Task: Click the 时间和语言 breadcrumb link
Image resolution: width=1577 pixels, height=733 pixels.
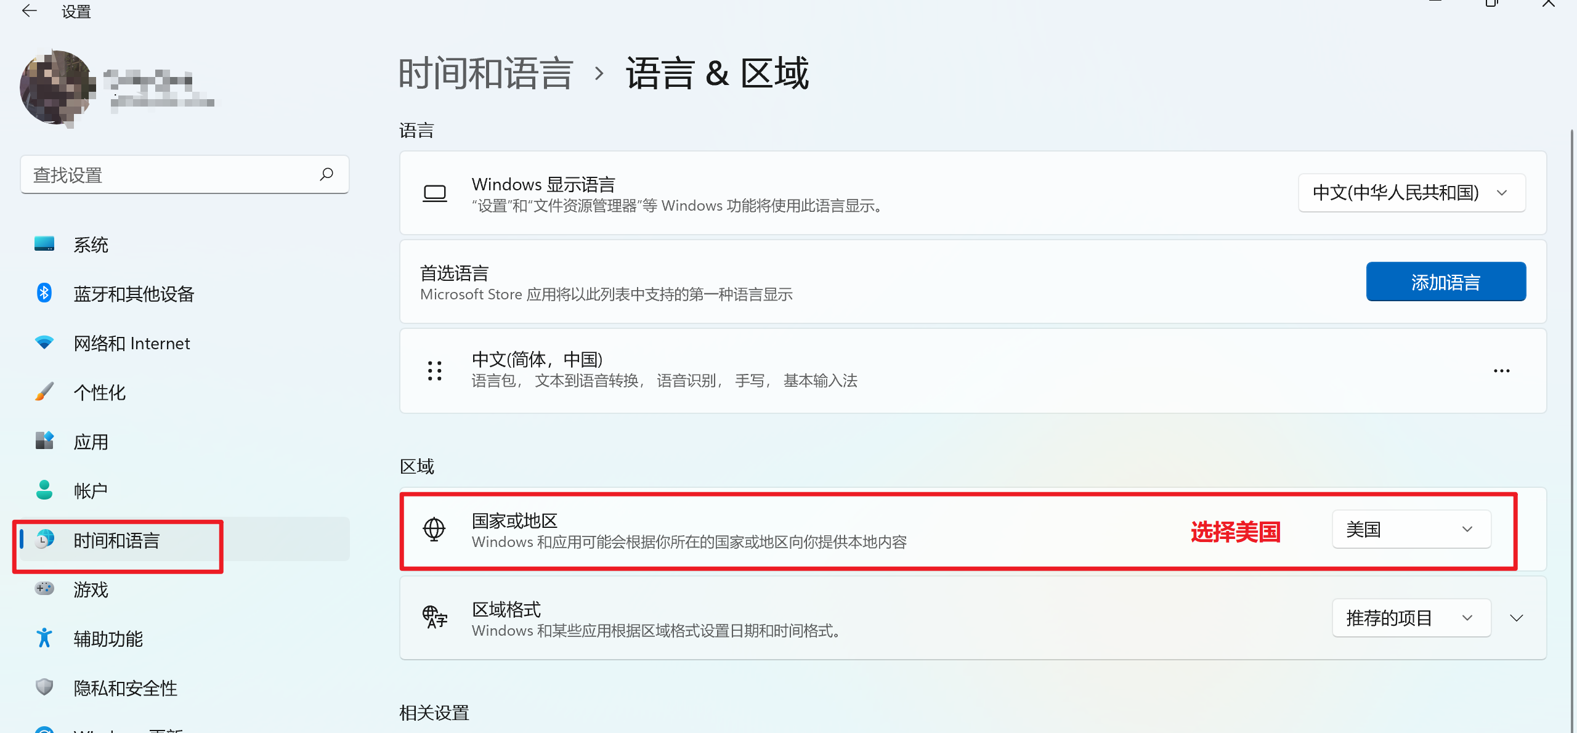Action: 486,73
